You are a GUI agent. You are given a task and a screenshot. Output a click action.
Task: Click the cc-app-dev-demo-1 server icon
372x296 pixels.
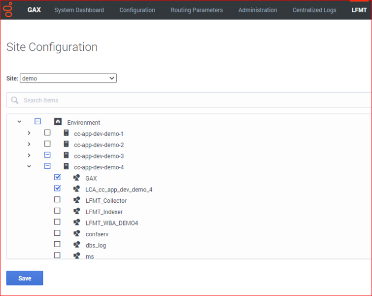(x=66, y=133)
